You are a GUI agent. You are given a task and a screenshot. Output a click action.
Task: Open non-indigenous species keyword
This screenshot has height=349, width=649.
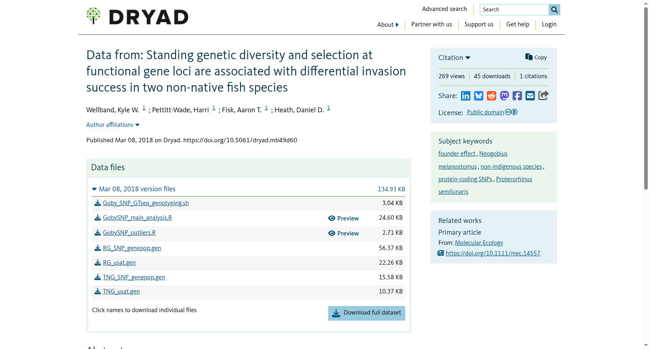[x=511, y=167]
